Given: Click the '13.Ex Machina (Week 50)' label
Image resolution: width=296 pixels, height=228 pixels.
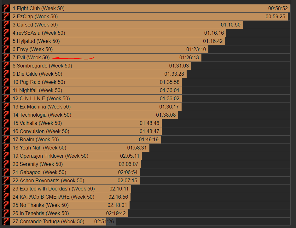Looking at the screenshot, I should coord(42,107).
